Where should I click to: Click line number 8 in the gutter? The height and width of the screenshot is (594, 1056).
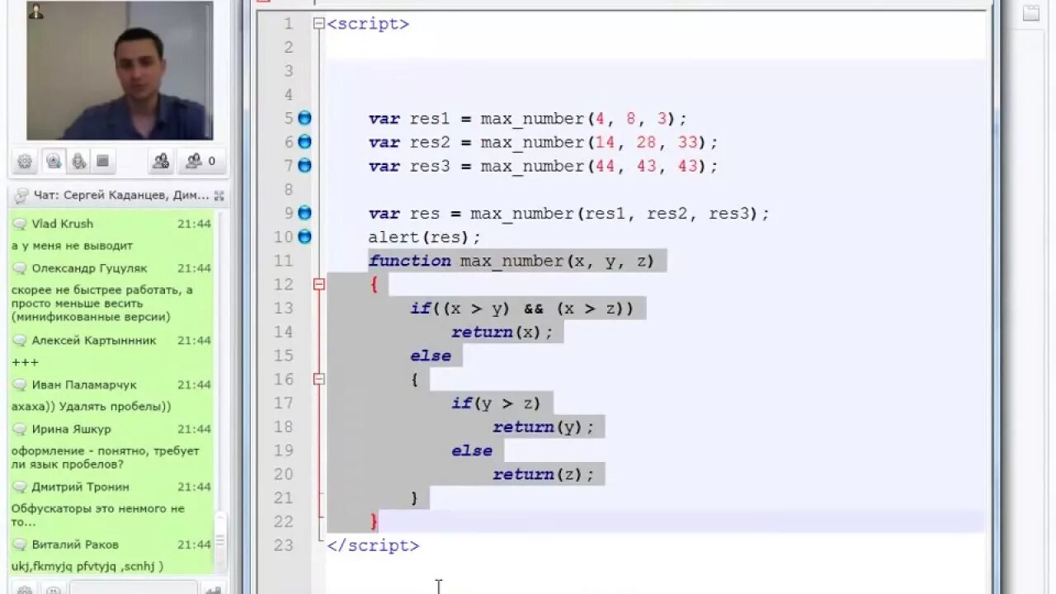click(288, 190)
